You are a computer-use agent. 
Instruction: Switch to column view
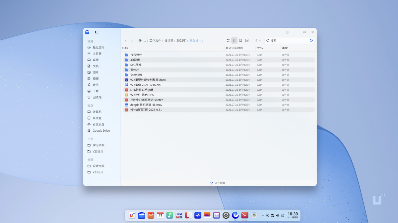point(241,40)
